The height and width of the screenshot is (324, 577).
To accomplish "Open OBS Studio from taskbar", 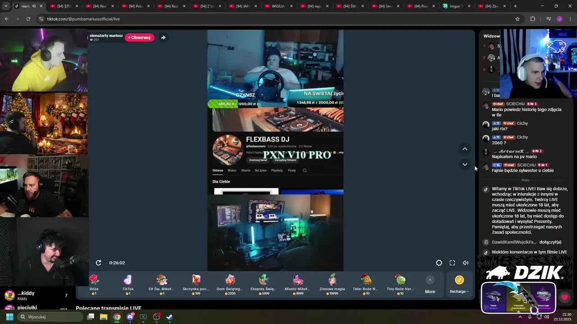I will [156, 317].
